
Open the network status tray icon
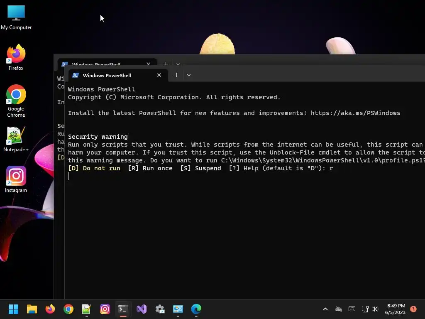[365, 309]
